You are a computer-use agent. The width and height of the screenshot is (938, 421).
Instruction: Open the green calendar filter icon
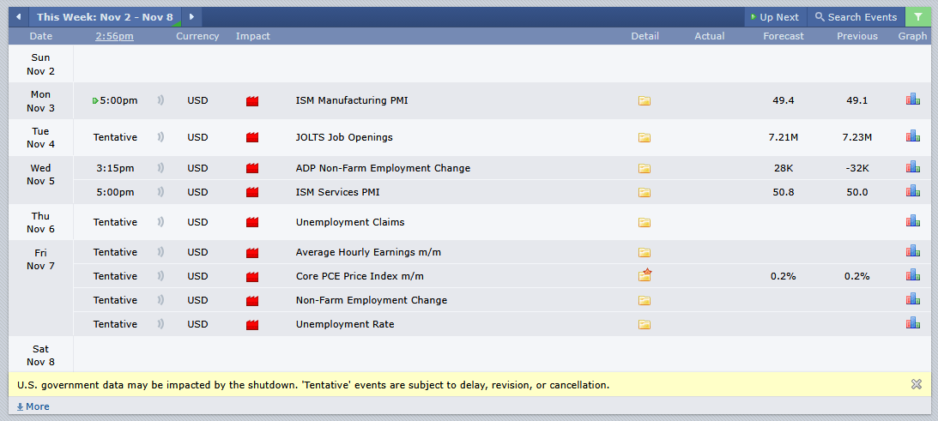coord(918,17)
